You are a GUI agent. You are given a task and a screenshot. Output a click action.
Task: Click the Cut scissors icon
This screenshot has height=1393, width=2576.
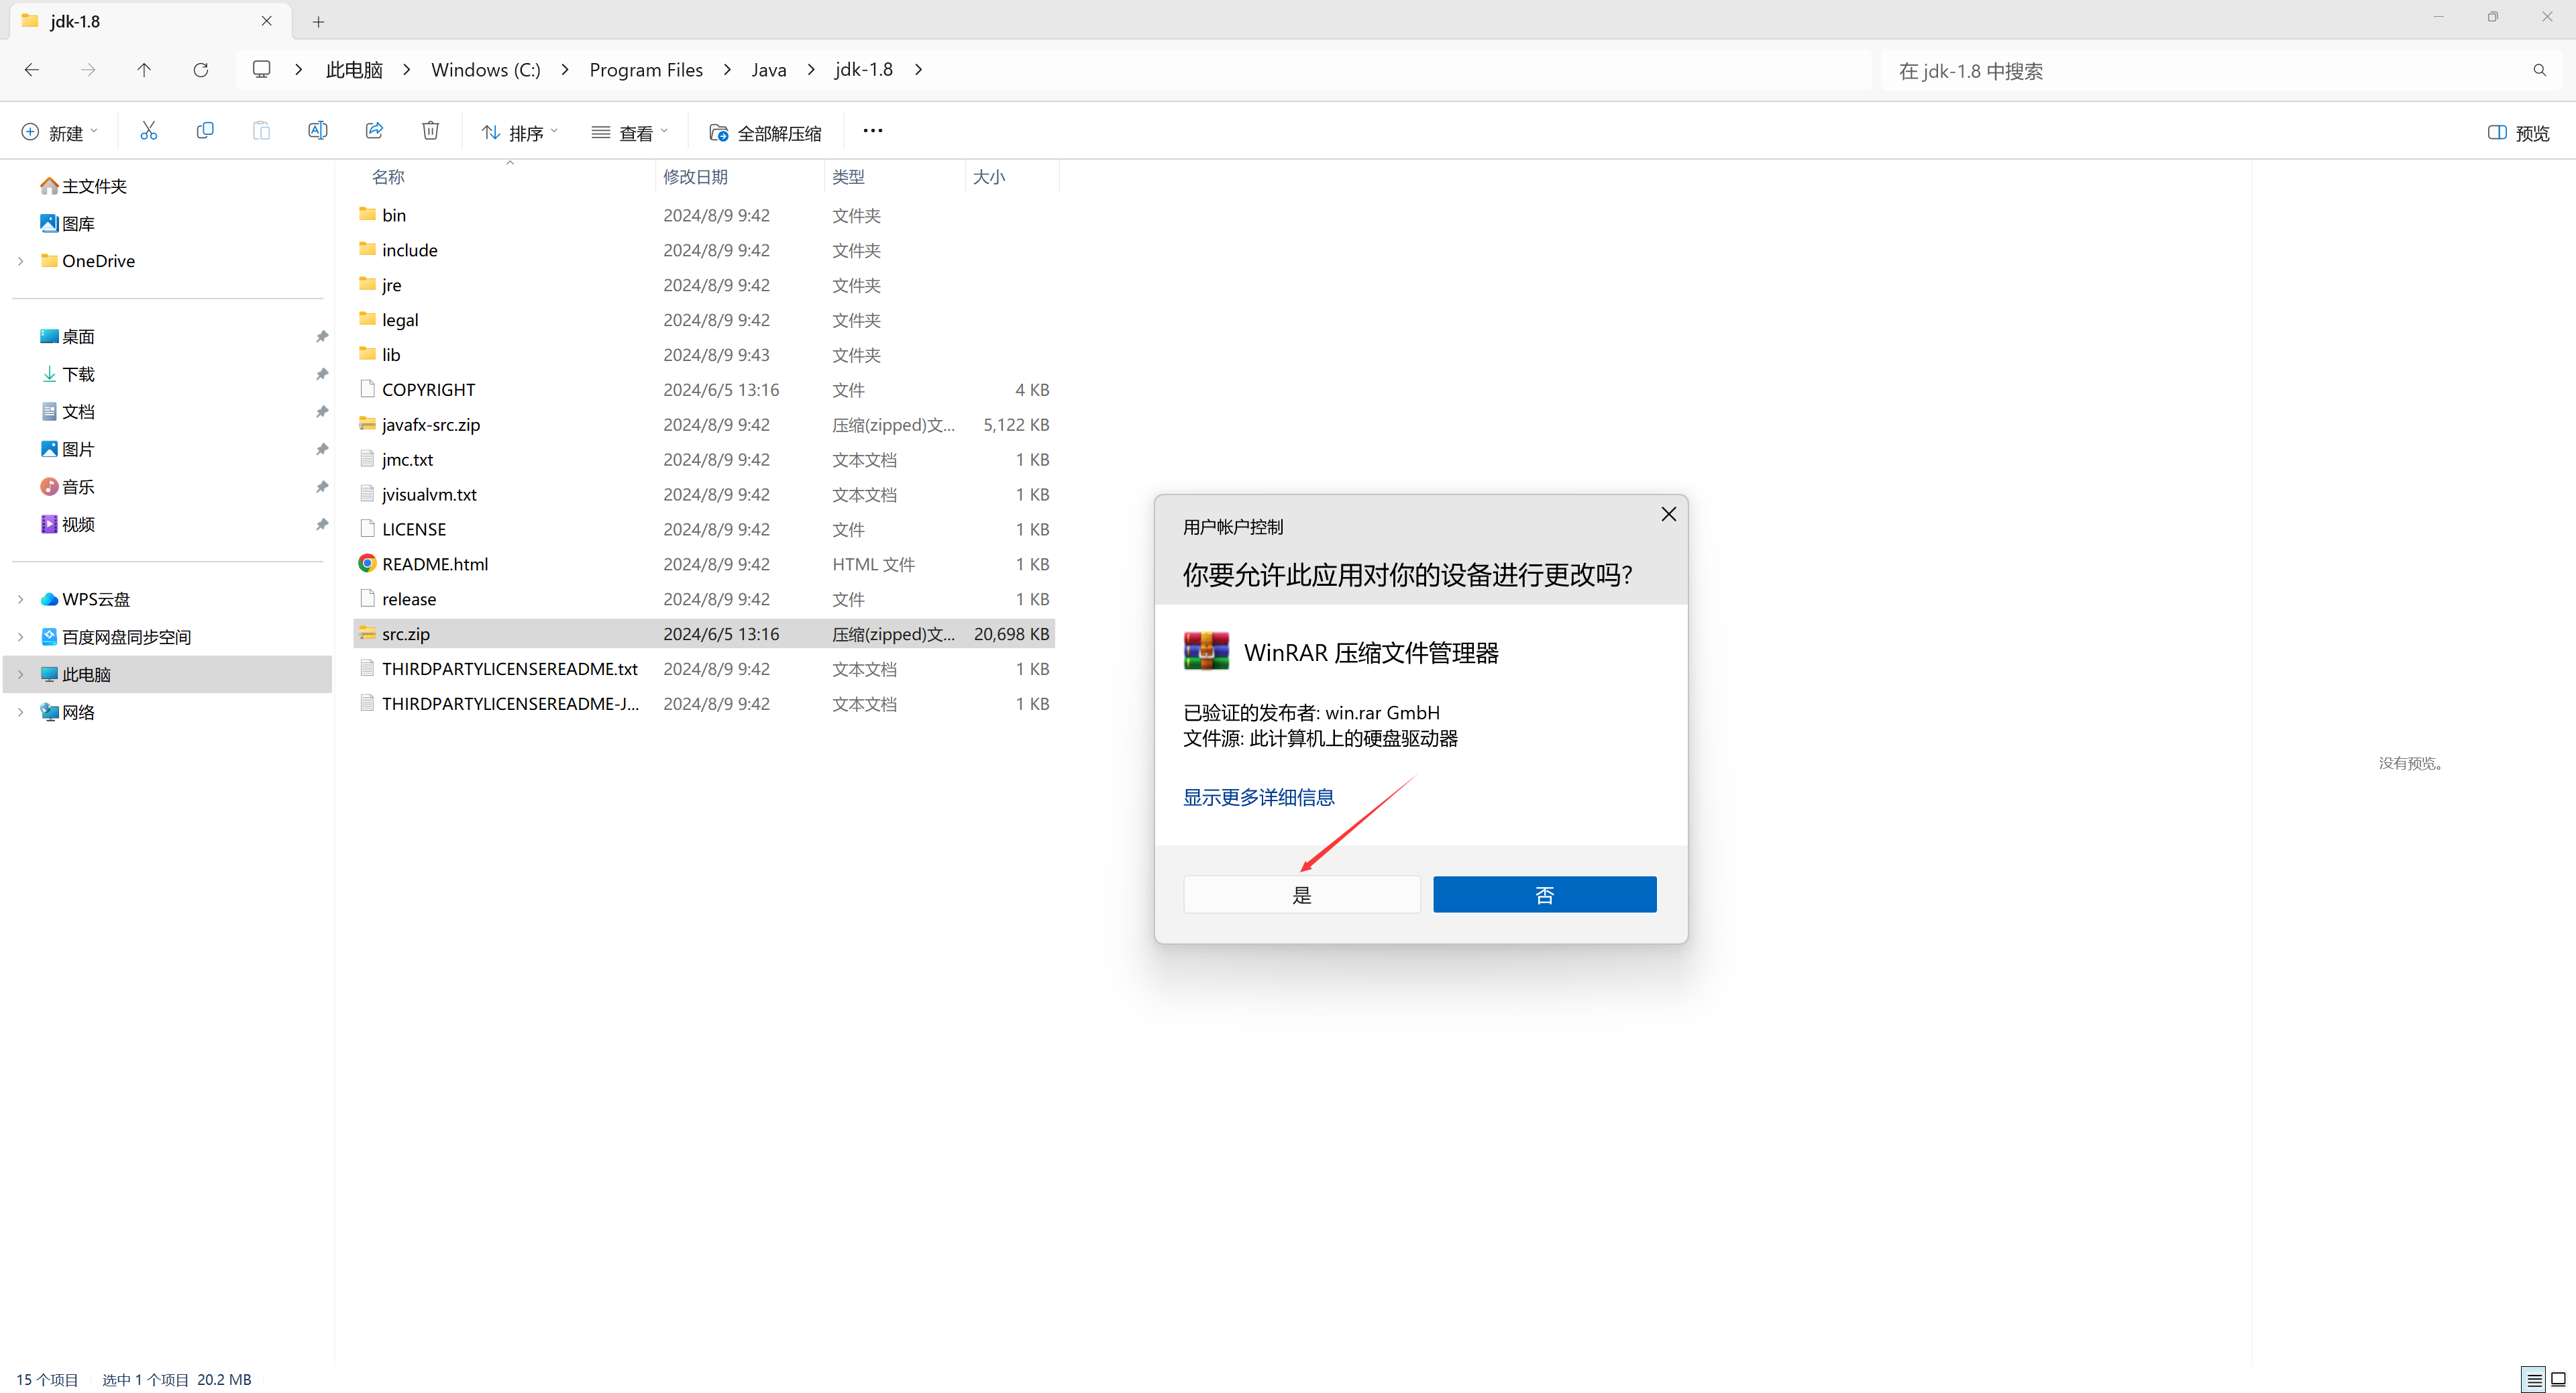click(x=149, y=131)
